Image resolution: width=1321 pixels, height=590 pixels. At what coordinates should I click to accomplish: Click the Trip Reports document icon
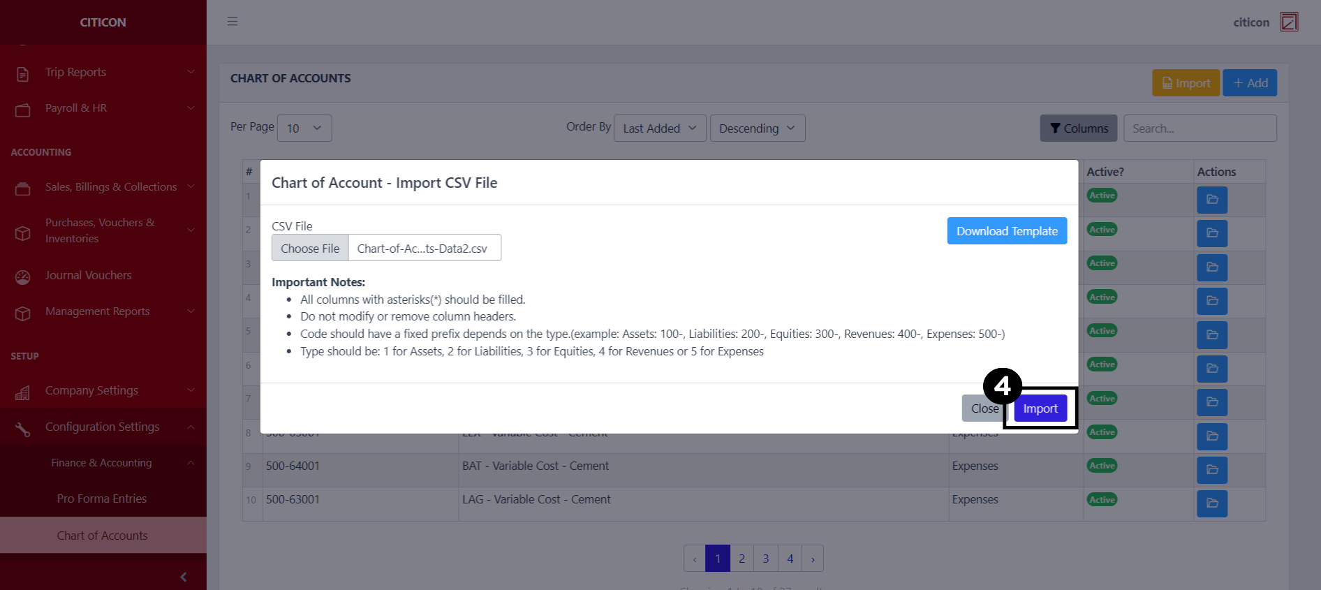tap(22, 73)
